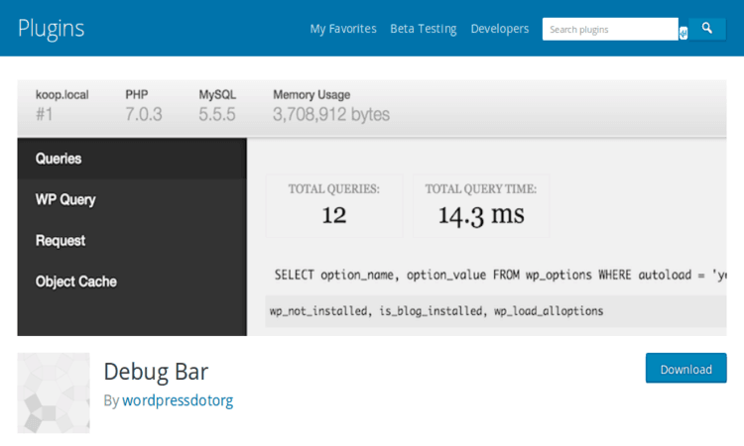
Task: Download the Debug Bar plugin
Action: tap(686, 368)
